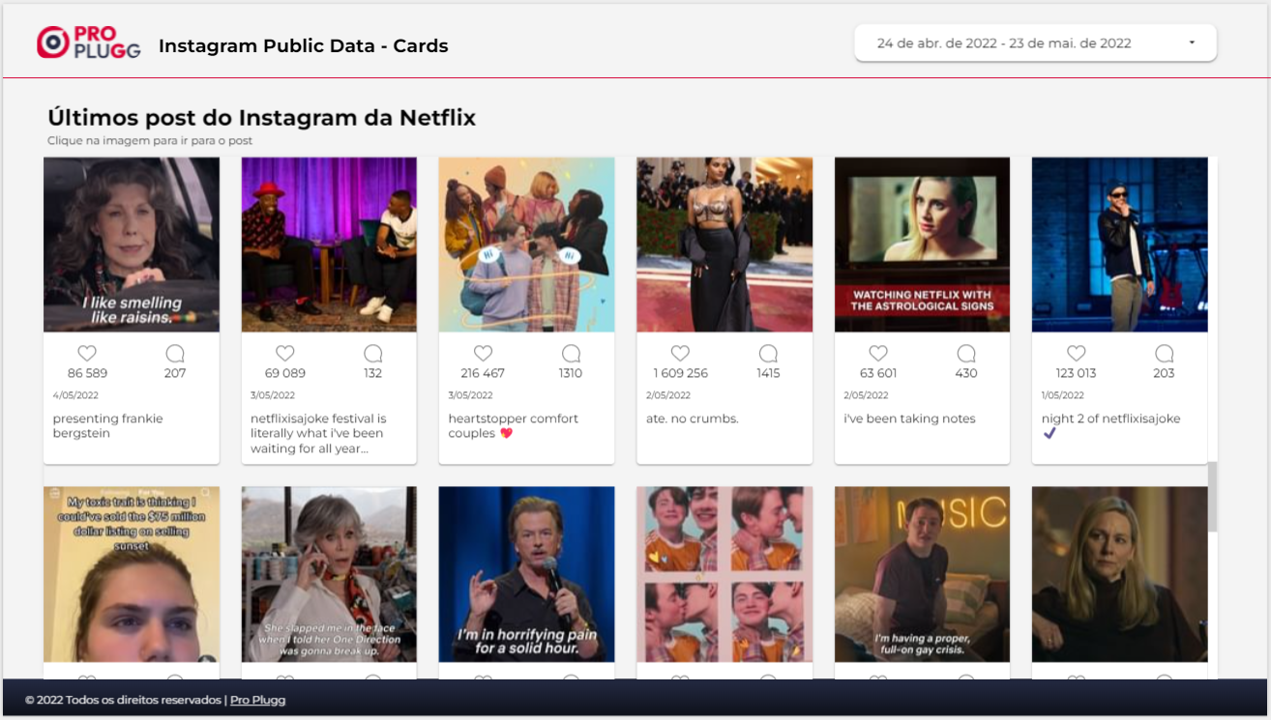The image size is (1271, 720).
Task: Click the 4/05/2022 post date
Action: click(75, 395)
